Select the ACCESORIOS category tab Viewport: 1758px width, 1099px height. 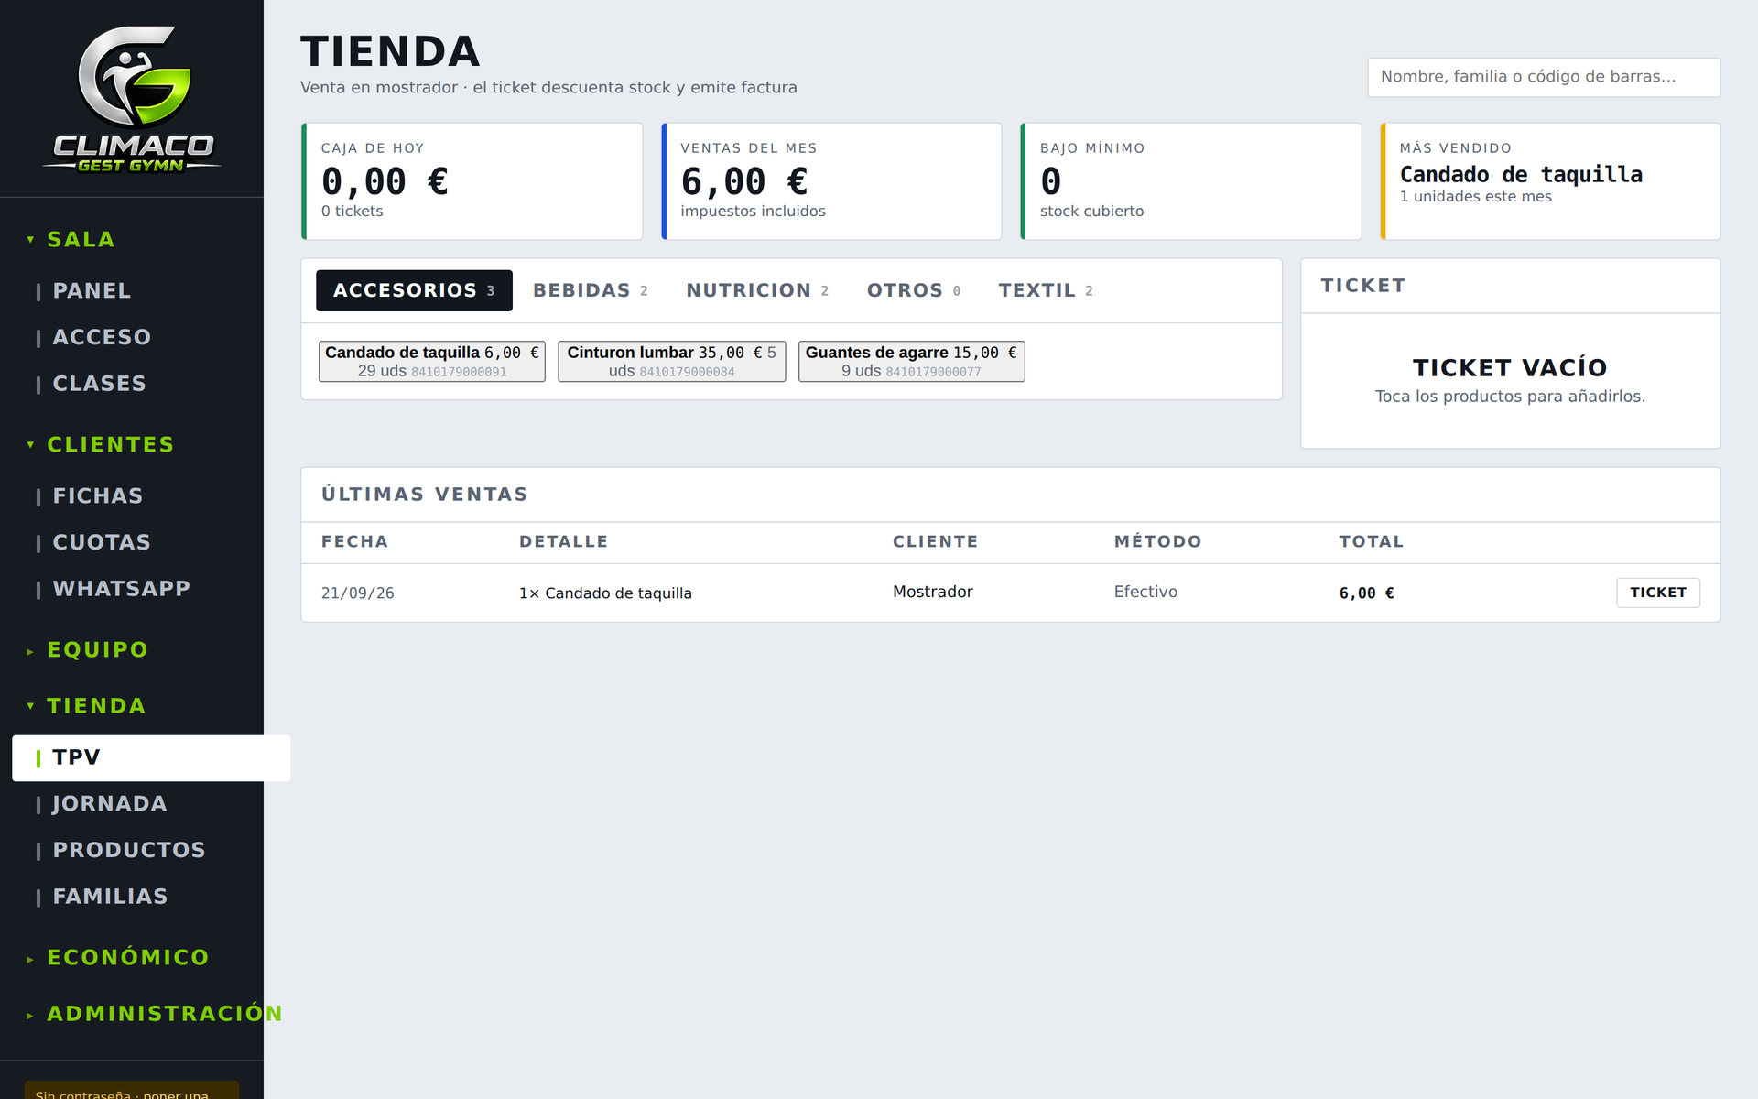pyautogui.click(x=414, y=290)
